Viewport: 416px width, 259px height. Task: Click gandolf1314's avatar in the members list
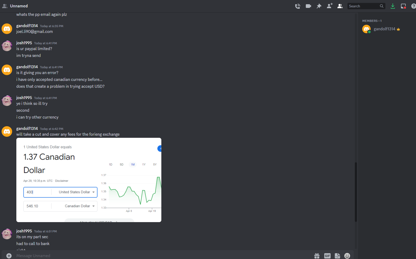(366, 29)
